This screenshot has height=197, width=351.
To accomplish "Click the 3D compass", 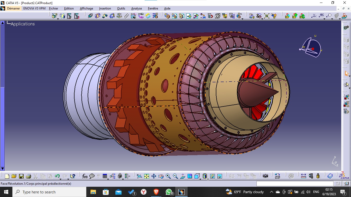I will click(311, 47).
